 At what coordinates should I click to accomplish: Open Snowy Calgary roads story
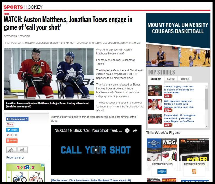[179, 90]
